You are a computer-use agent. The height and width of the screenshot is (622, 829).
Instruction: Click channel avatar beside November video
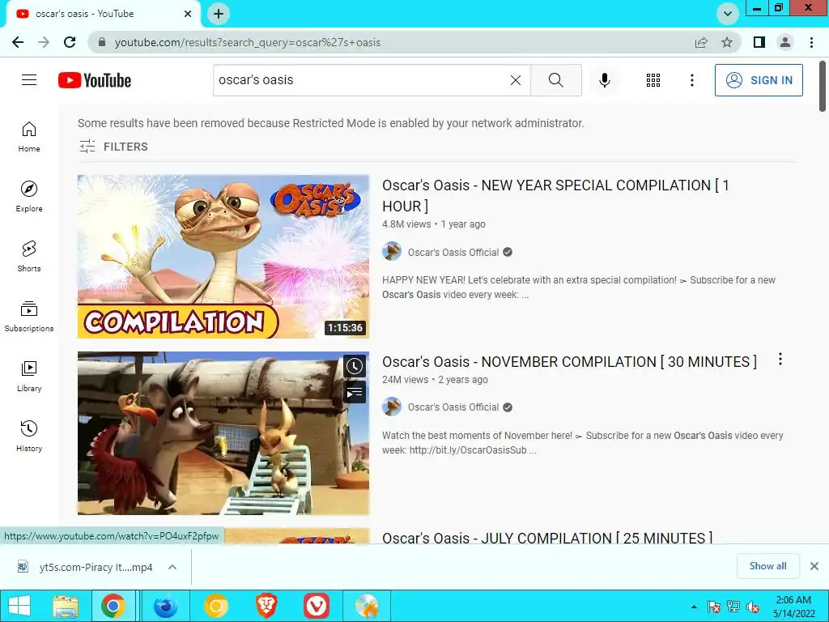[392, 407]
